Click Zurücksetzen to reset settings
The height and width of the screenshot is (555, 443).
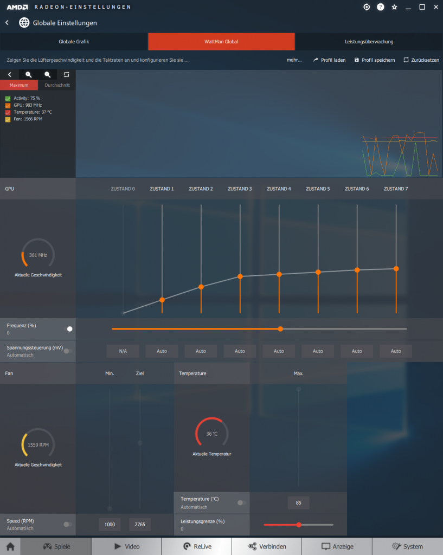click(421, 60)
